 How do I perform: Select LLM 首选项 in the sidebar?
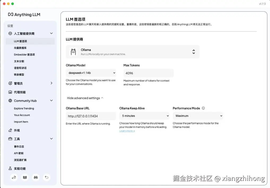click(x=30, y=41)
